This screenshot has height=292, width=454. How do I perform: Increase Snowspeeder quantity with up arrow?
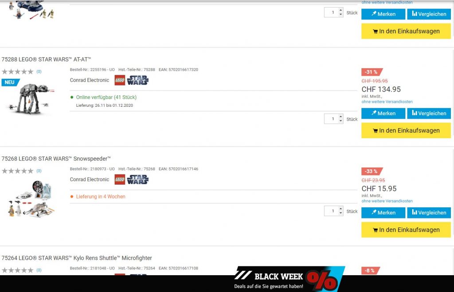tap(341, 209)
